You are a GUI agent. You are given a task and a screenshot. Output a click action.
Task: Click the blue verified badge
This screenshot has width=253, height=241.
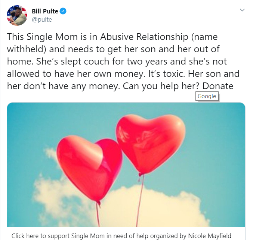pos(63,11)
